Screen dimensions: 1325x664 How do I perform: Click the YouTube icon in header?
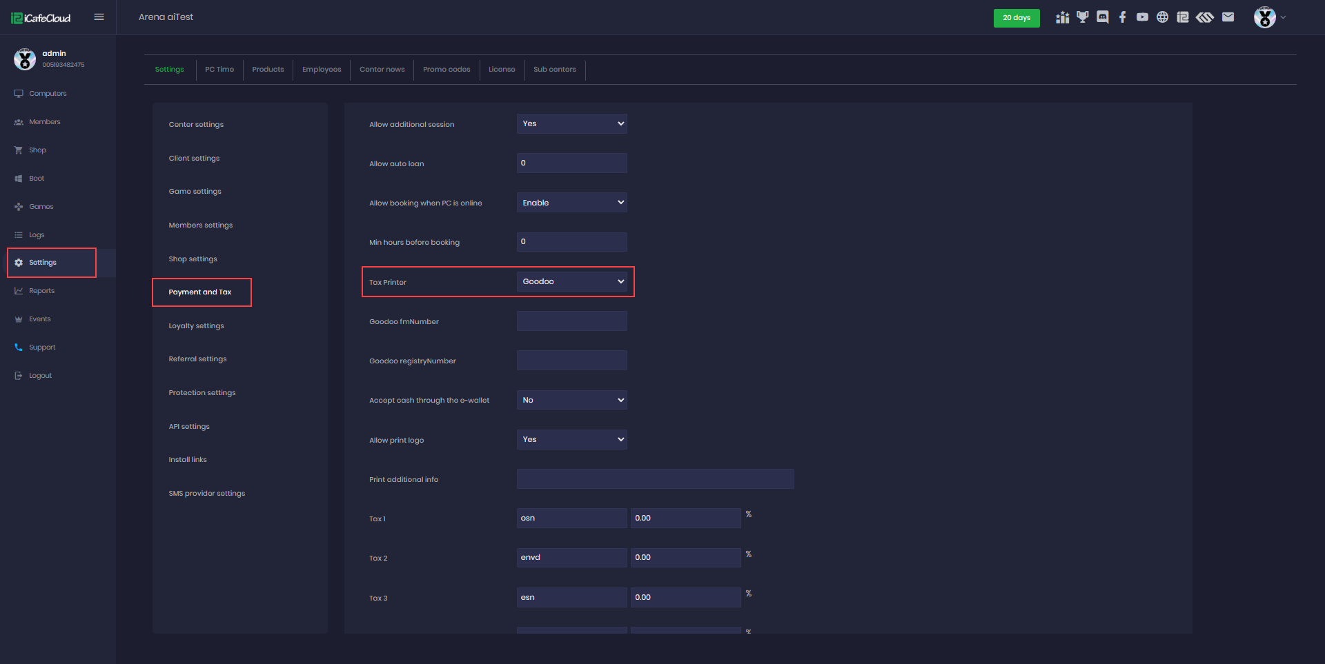pyautogui.click(x=1143, y=17)
